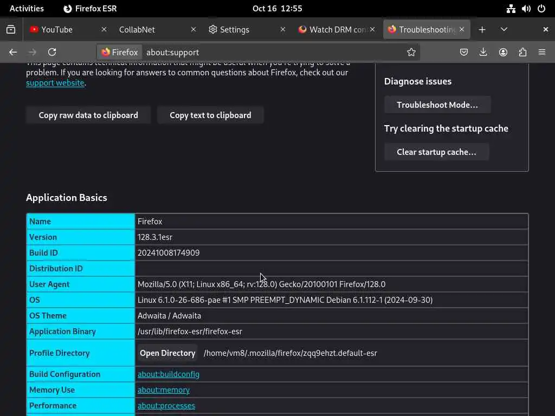This screenshot has height=416, width=555.
Task: Close the Troubleshooting tab
Action: [x=462, y=29]
